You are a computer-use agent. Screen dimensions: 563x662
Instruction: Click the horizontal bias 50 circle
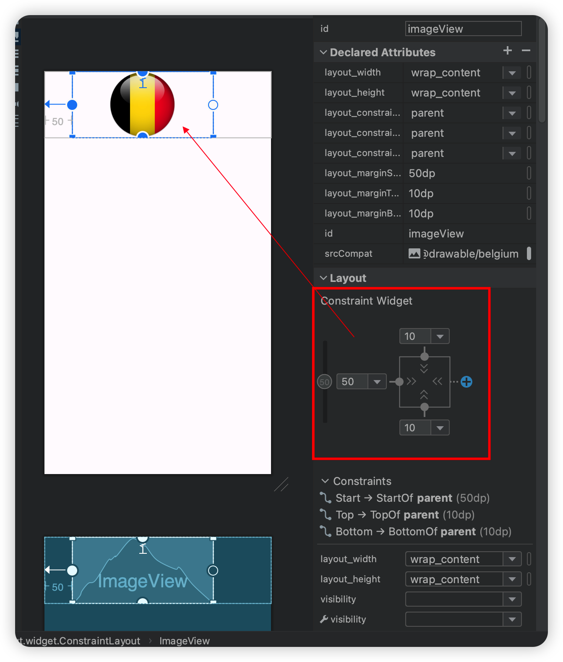coord(324,382)
